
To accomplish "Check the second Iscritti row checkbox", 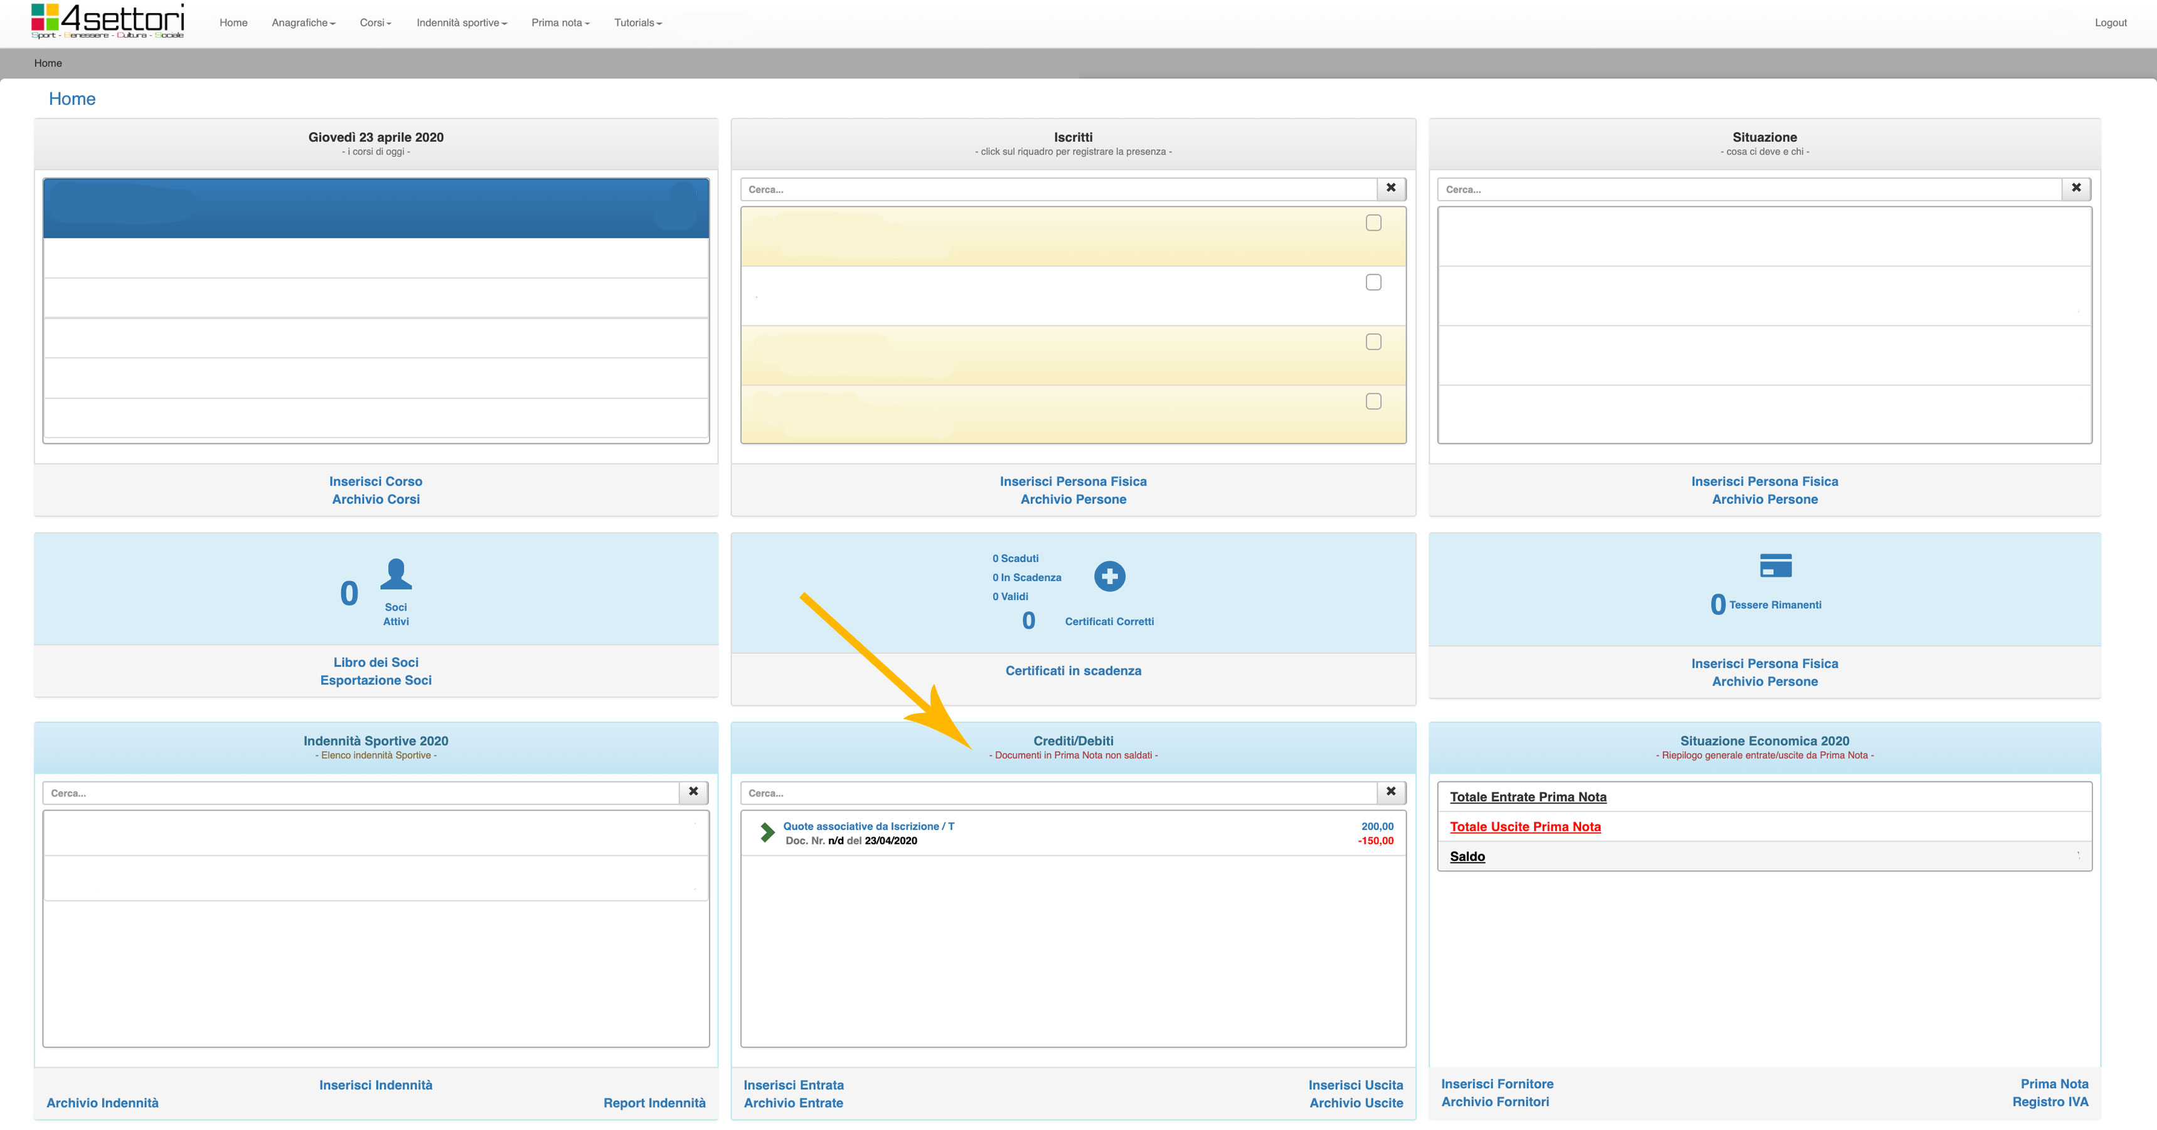I will pyautogui.click(x=1373, y=282).
